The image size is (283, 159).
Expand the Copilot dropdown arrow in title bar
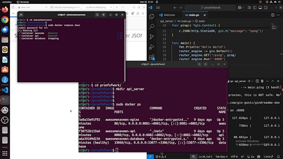point(243,7)
